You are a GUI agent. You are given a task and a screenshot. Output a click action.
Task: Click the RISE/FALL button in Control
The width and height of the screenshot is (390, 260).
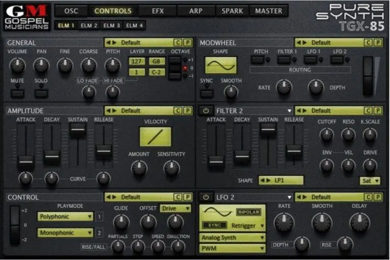[93, 247]
